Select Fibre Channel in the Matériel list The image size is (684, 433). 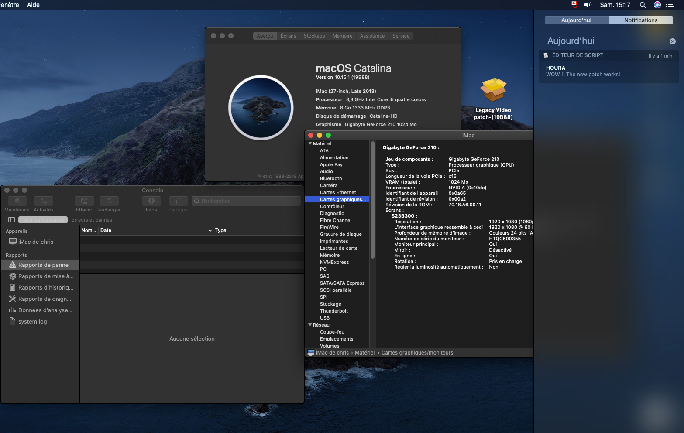336,220
